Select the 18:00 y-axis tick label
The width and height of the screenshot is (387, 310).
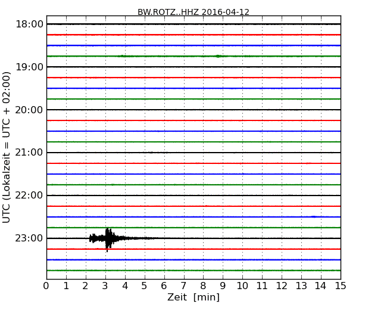(29, 24)
